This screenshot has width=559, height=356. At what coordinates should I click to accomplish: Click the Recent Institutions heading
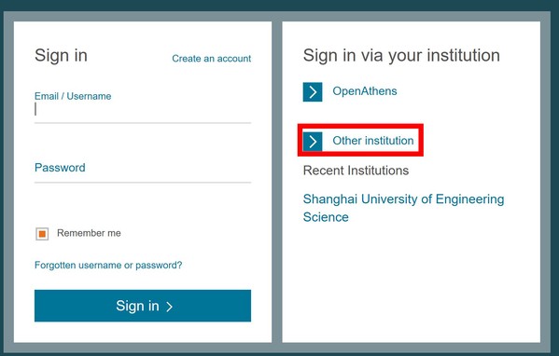[356, 171]
